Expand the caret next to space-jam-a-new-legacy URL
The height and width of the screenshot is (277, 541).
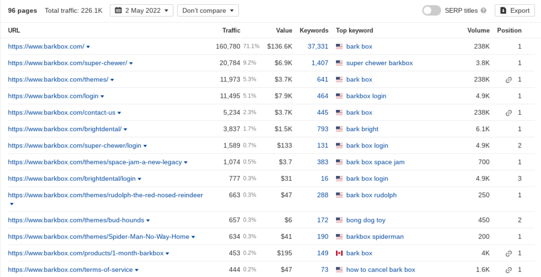[185, 163]
